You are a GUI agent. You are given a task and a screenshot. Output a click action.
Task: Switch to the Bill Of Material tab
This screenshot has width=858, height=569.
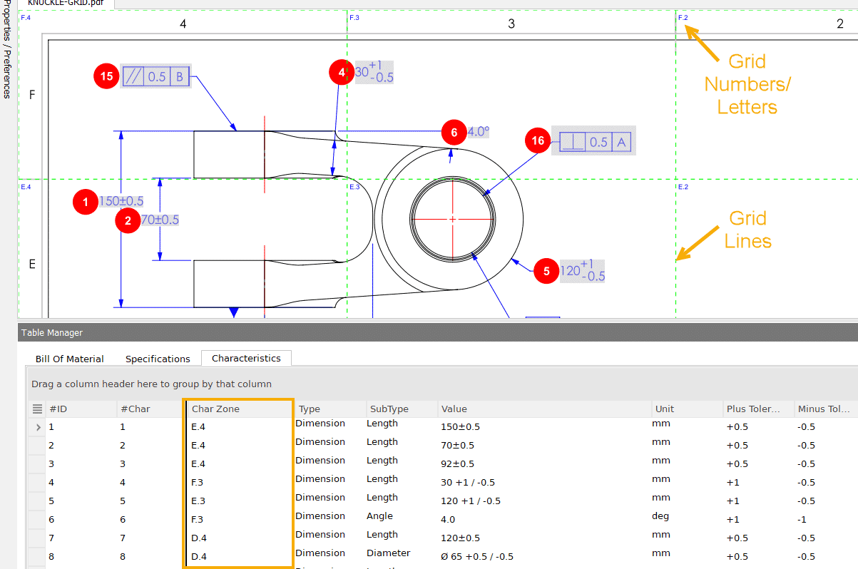(70, 359)
